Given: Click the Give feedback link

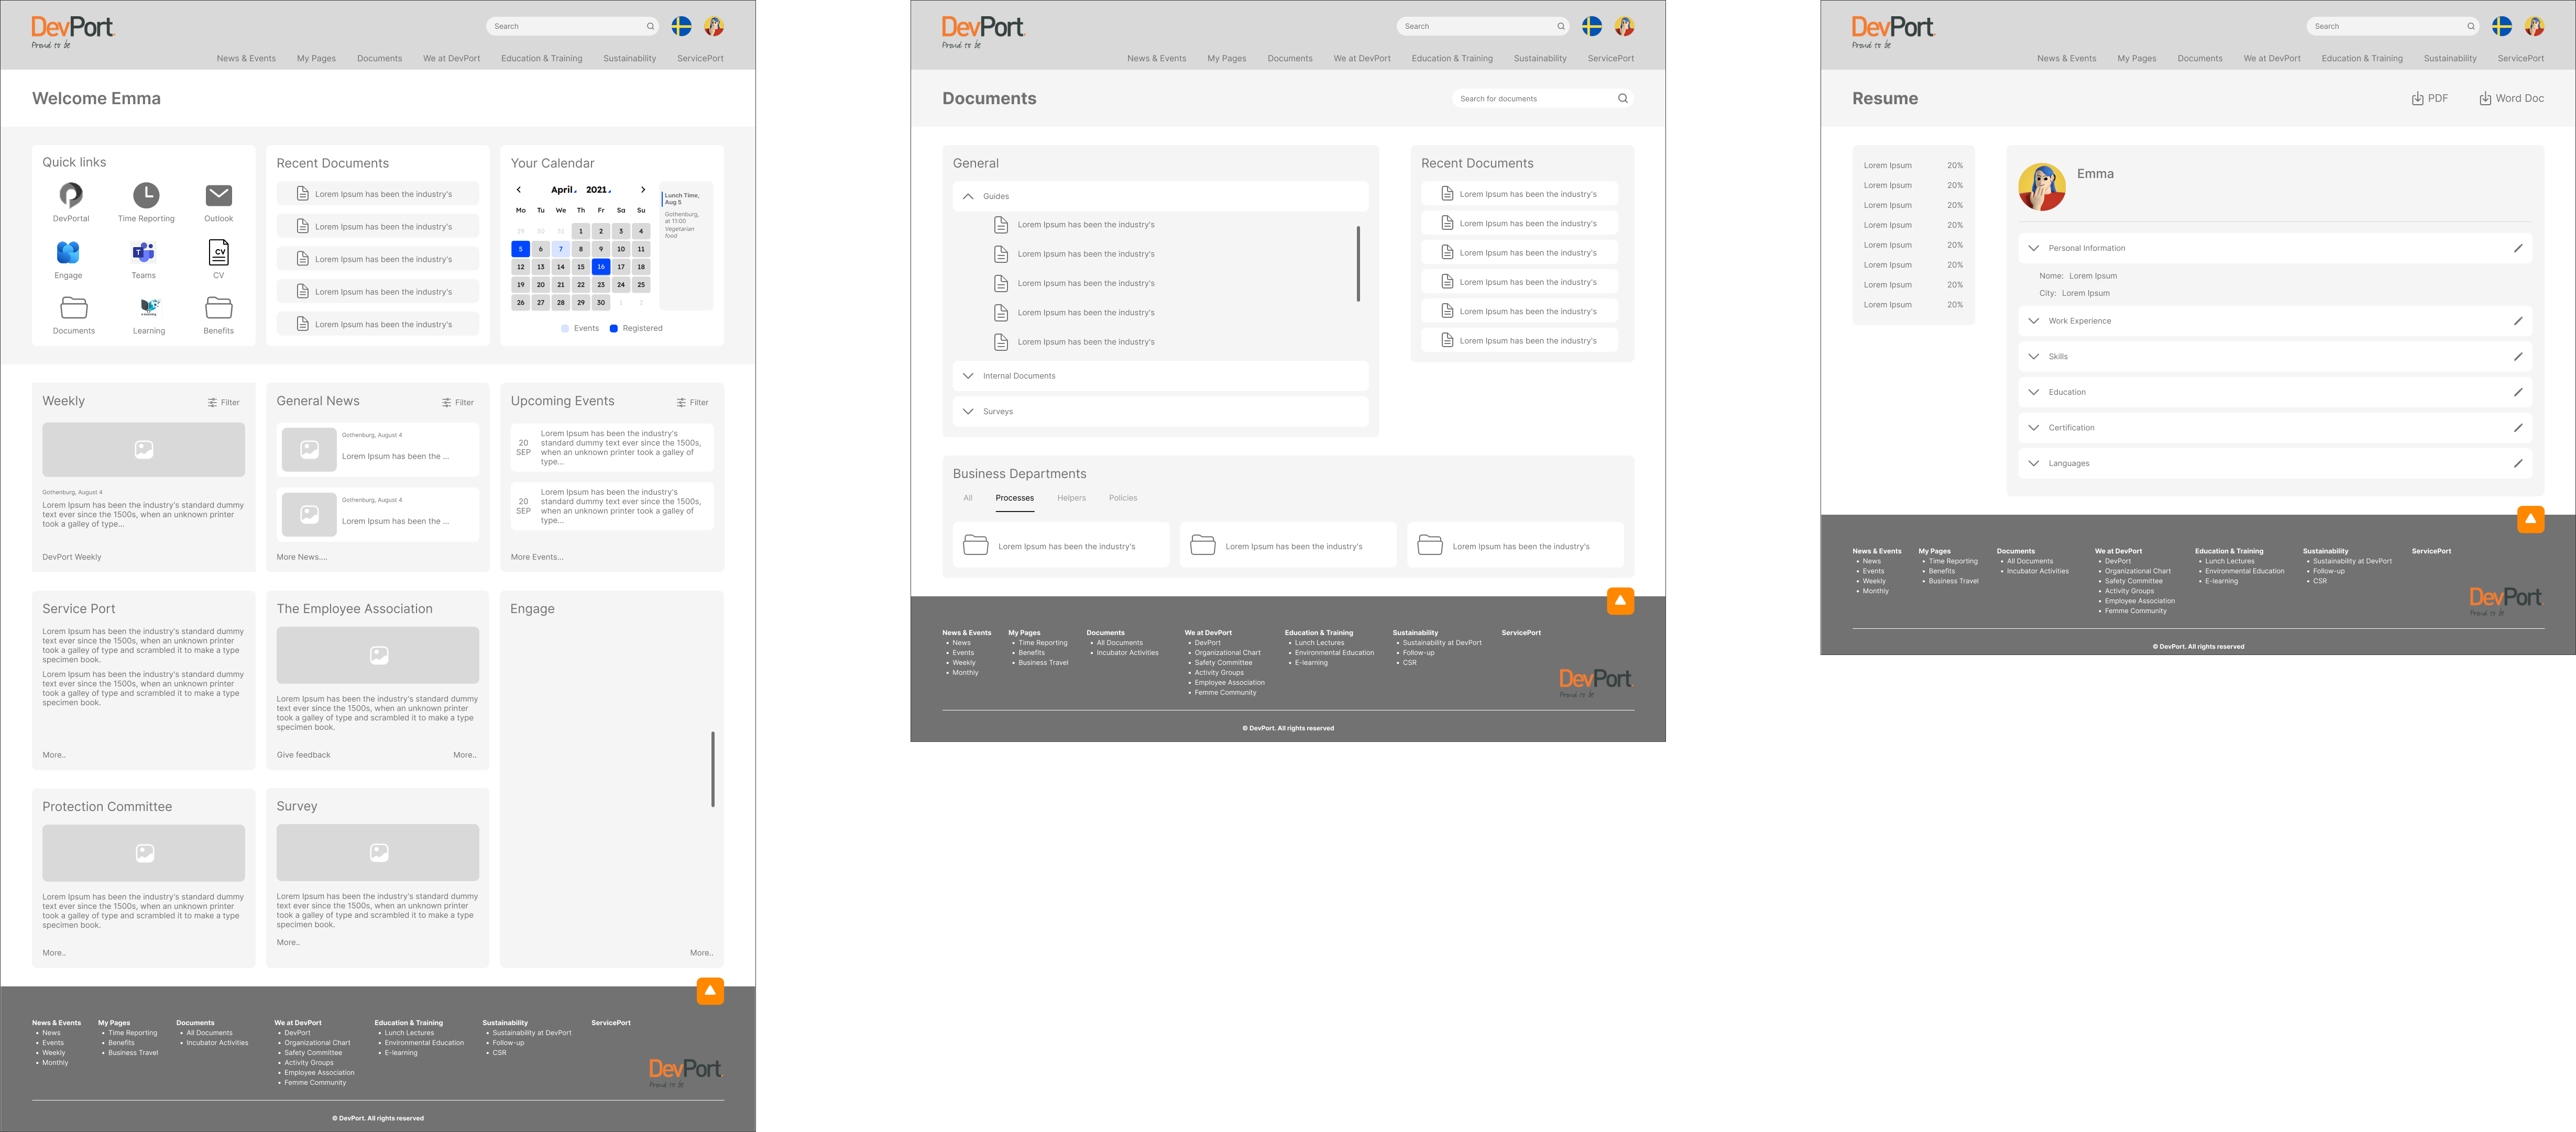Looking at the screenshot, I should pos(303,756).
